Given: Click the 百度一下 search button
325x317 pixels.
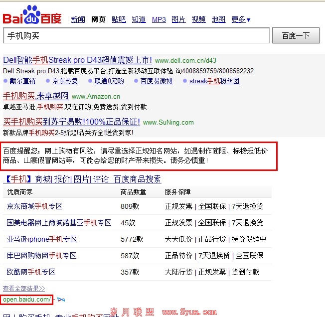Looking at the screenshot, I should tap(296, 35).
